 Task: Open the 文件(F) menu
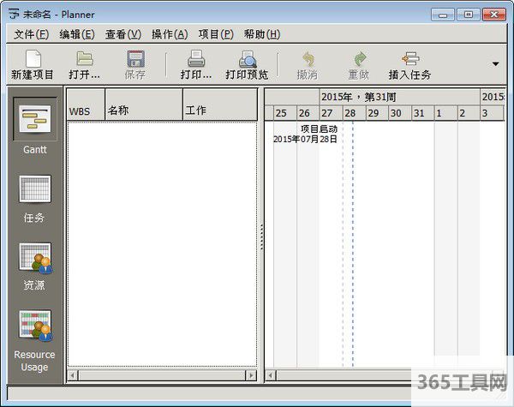point(31,34)
